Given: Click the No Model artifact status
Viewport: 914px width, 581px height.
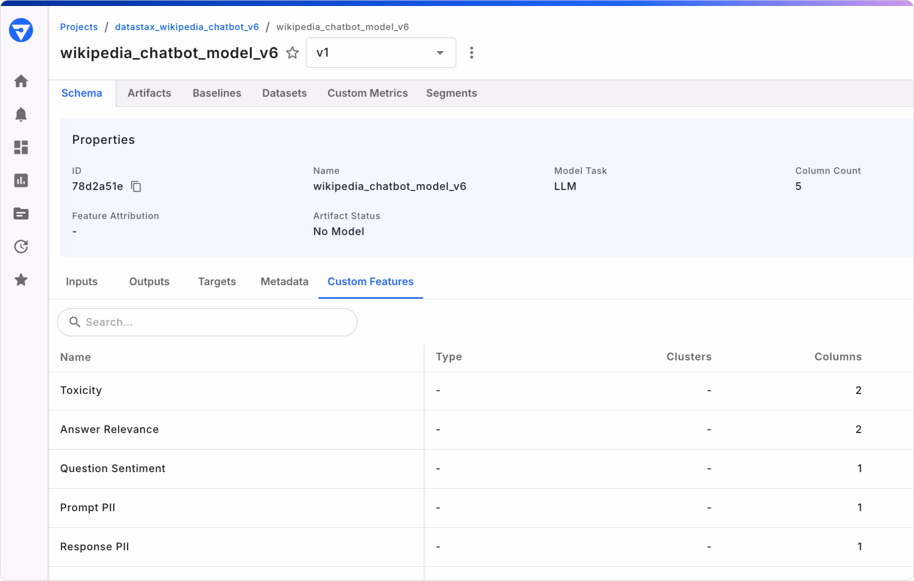Looking at the screenshot, I should coord(338,232).
